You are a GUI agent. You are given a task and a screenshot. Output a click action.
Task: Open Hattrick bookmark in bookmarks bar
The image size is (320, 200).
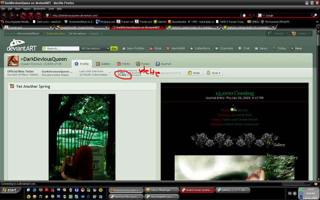point(160,21)
